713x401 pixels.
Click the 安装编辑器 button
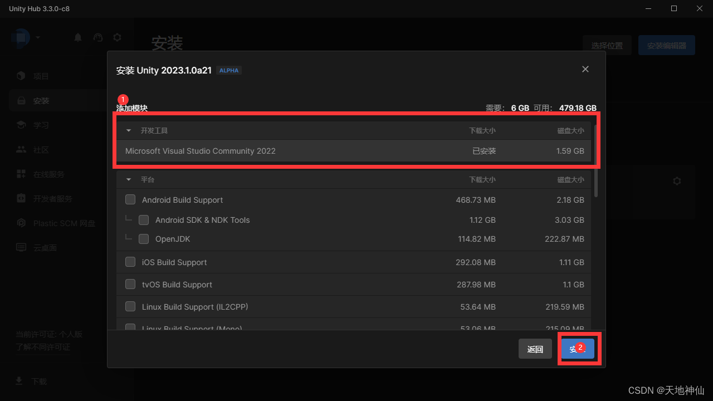coord(667,46)
